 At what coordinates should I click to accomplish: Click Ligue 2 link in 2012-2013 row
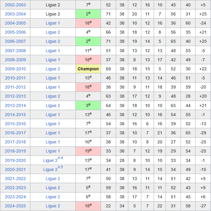(x=53, y=96)
